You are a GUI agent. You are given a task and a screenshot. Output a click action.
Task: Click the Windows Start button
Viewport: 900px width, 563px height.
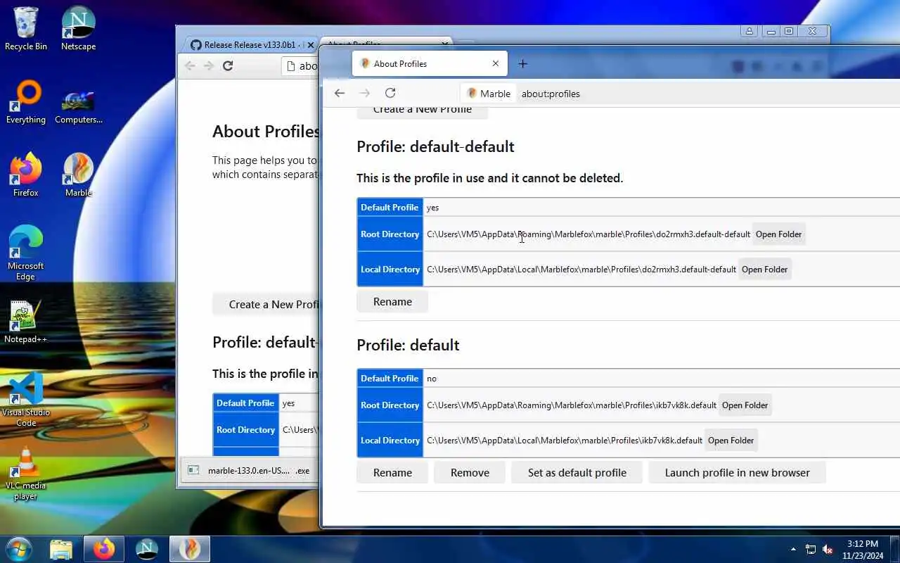[x=19, y=549]
